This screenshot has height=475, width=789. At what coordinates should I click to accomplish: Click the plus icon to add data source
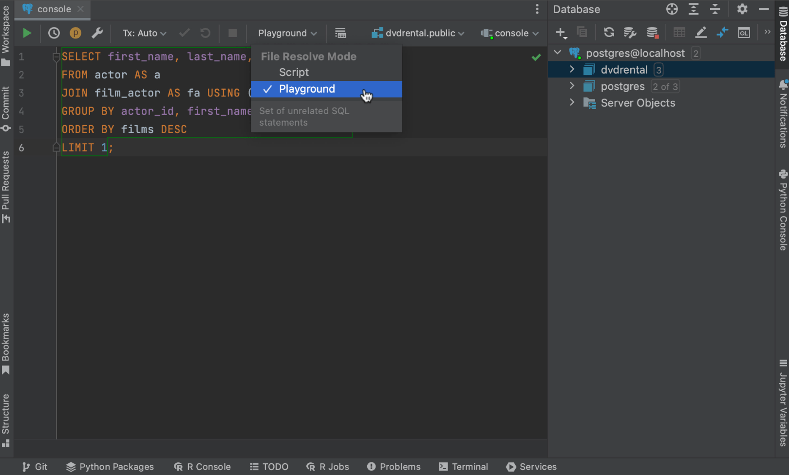pyautogui.click(x=561, y=33)
